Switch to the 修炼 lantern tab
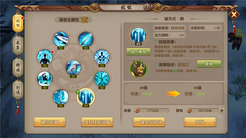This screenshot has width=246, height=138. 18,67
